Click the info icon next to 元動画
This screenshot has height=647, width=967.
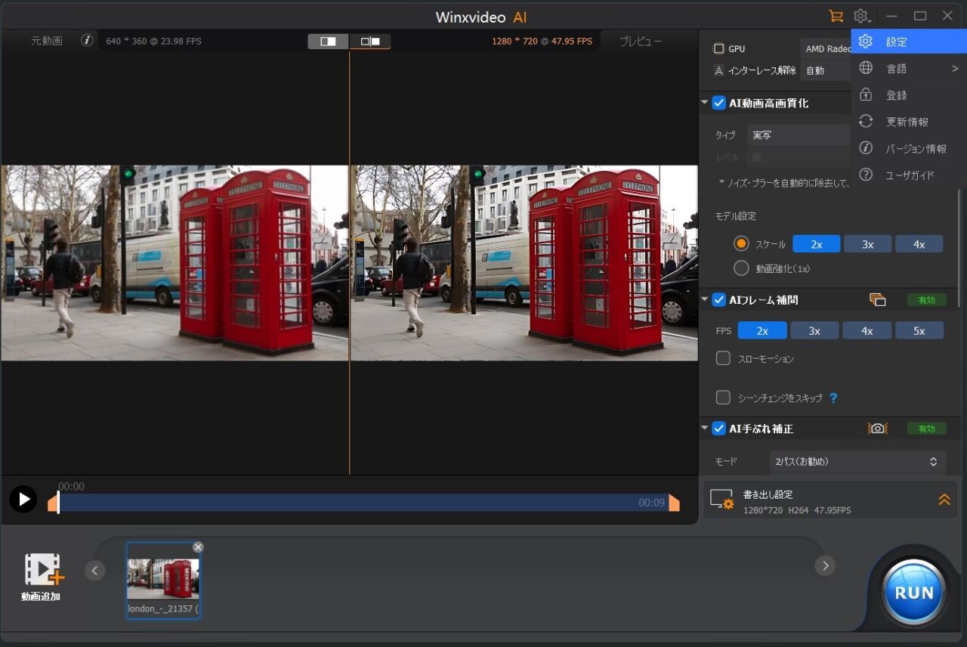click(x=87, y=40)
